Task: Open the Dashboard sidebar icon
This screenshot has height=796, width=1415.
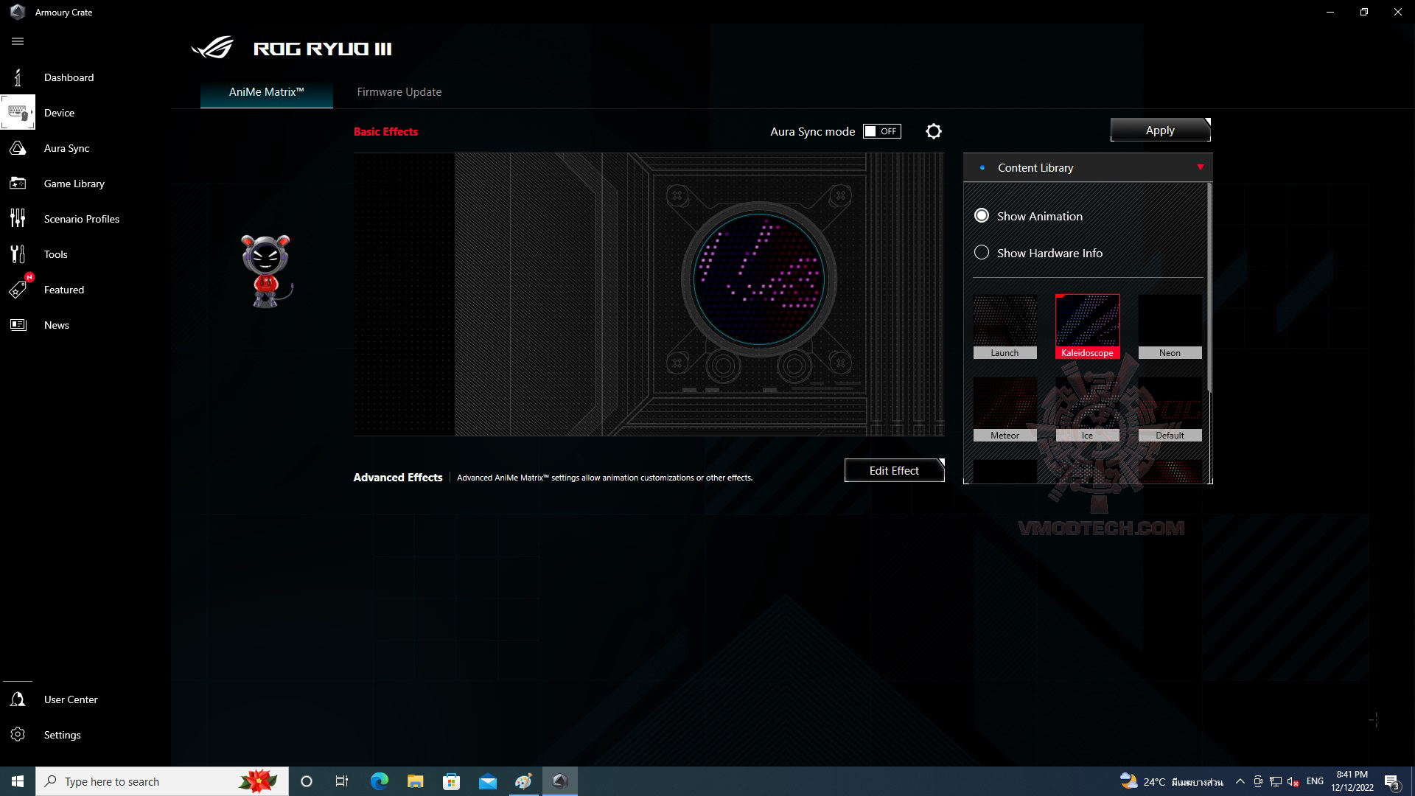Action: 18,77
